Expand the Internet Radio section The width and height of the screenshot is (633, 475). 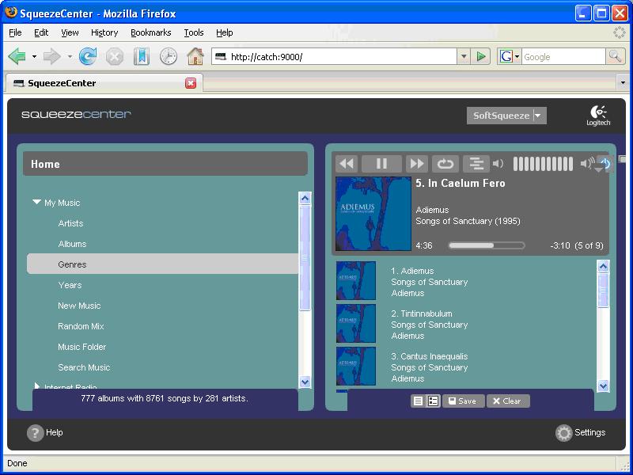pos(36,386)
